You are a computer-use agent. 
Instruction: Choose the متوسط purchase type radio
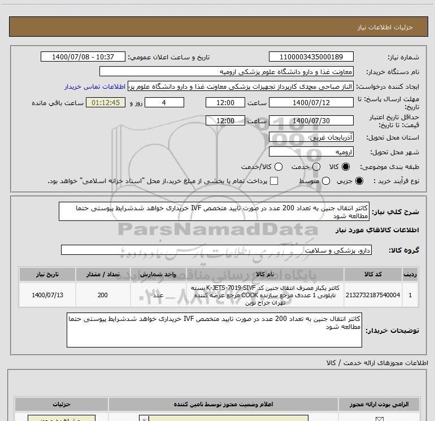[326, 181]
